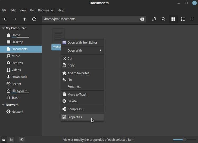Hide the sidebar panel
The width and height of the screenshot is (198, 143).
[x=22, y=140]
